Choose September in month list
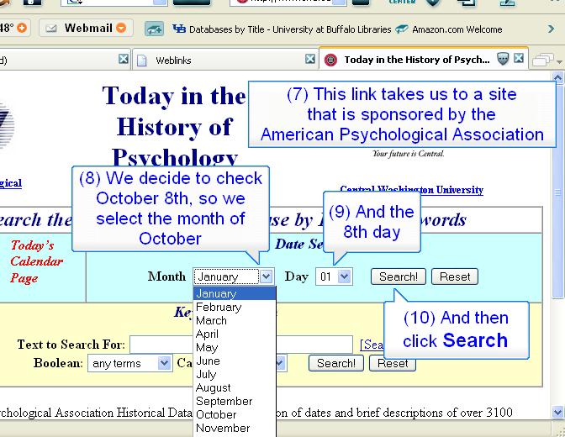This screenshot has width=565, height=437. click(235, 401)
